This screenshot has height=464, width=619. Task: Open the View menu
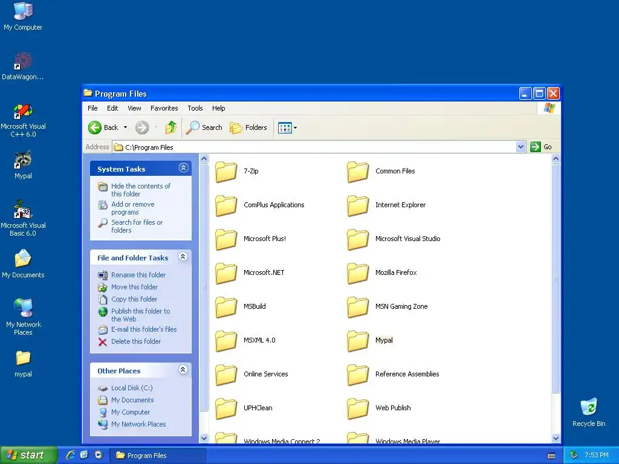coord(134,108)
